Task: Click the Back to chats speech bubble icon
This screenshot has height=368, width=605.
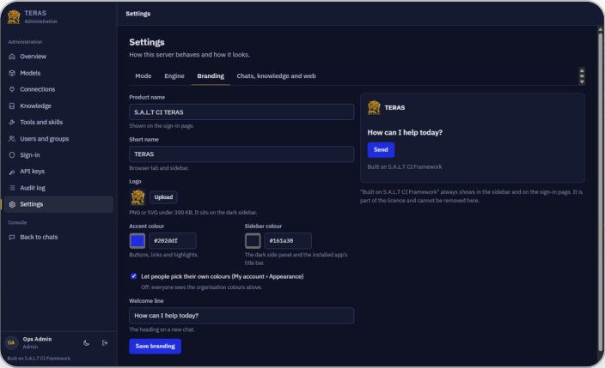Action: coord(12,237)
